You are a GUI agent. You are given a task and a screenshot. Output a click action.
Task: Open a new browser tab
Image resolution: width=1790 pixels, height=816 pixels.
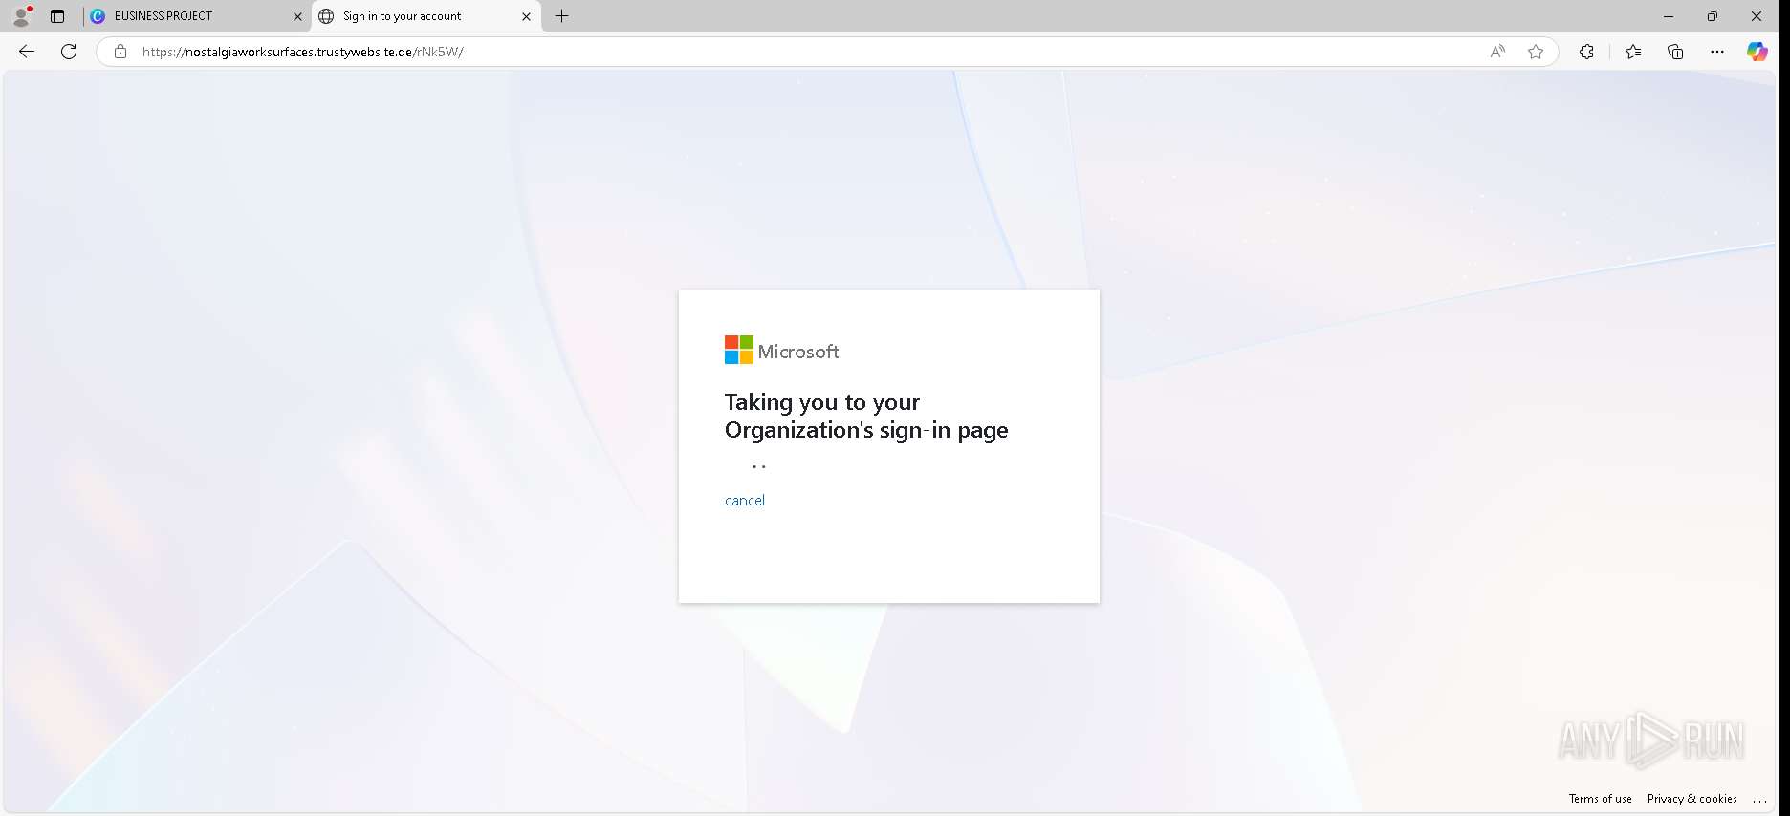562,16
